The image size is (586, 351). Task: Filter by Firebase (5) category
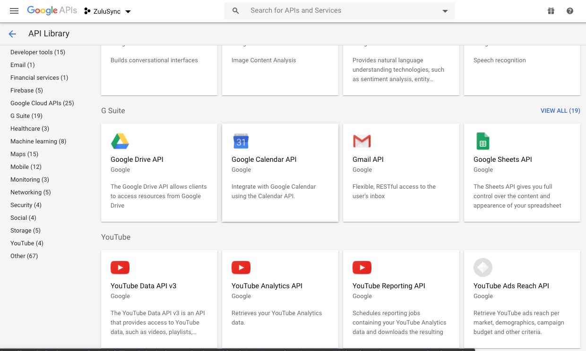(26, 91)
